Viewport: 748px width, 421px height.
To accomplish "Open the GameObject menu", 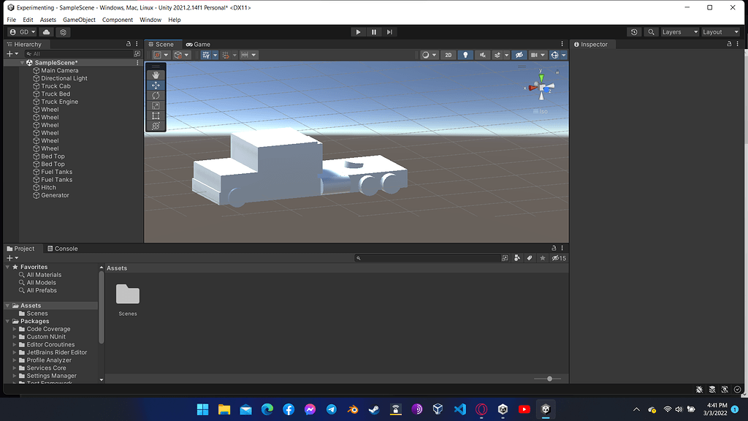I will [79, 20].
